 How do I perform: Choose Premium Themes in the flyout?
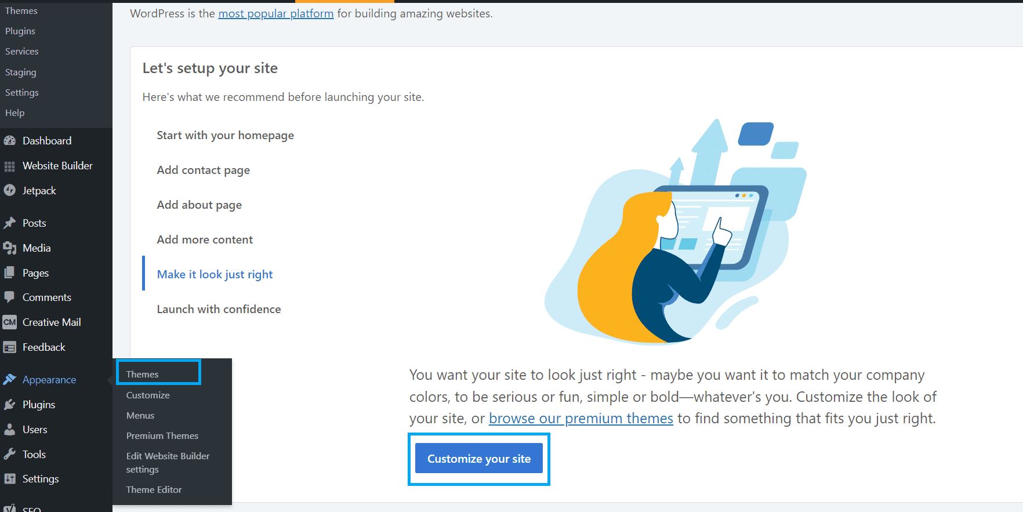coord(162,436)
